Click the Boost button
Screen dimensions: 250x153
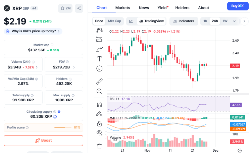pos(43,140)
